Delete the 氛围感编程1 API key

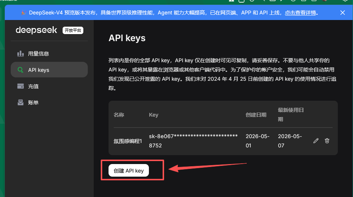tap(327, 141)
